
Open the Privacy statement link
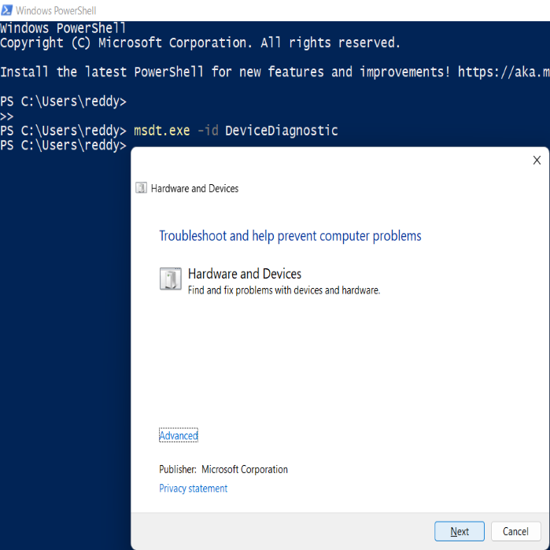point(193,489)
